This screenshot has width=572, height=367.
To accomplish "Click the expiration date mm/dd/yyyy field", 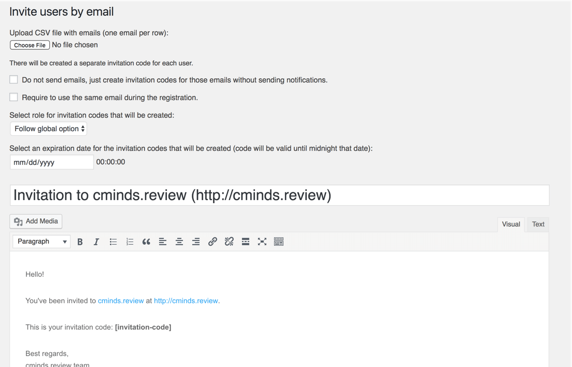I will point(51,162).
